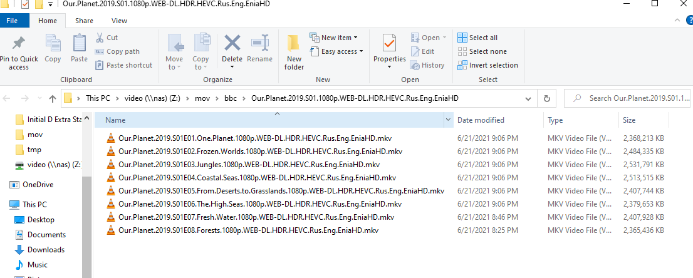Screen dimensions: 693x278
Task: Click Pin to Quick access icon
Action: pyautogui.click(x=19, y=43)
